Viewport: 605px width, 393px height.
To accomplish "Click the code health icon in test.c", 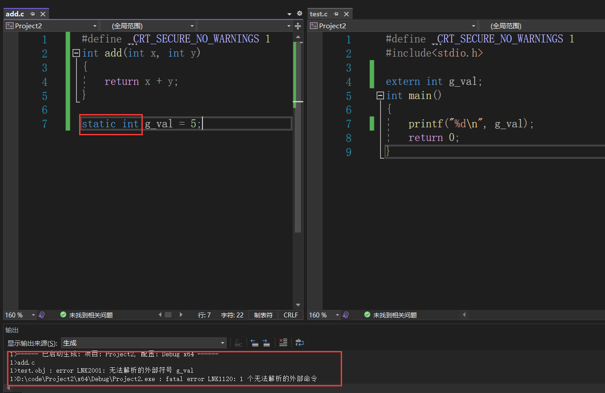I will (x=346, y=315).
